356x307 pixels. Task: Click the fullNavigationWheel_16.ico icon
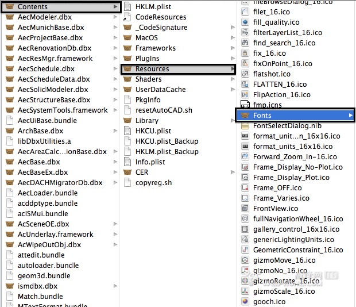tap(245, 219)
